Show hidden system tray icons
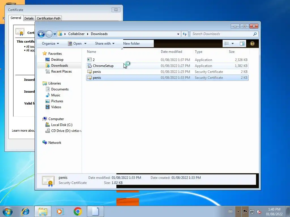The height and width of the screenshot is (217, 290). point(238,212)
